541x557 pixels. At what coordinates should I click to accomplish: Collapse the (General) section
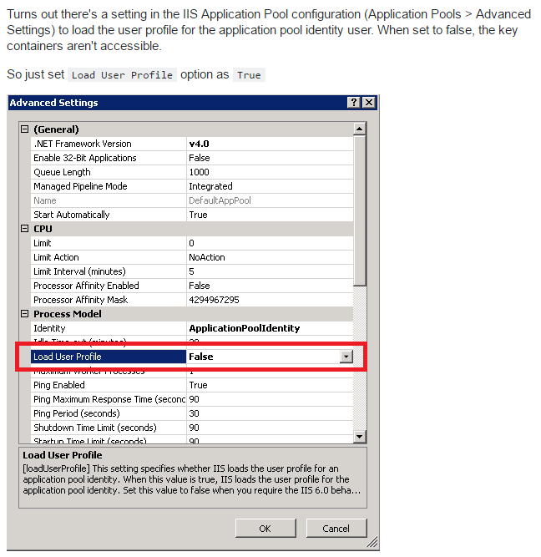pyautogui.click(x=25, y=129)
